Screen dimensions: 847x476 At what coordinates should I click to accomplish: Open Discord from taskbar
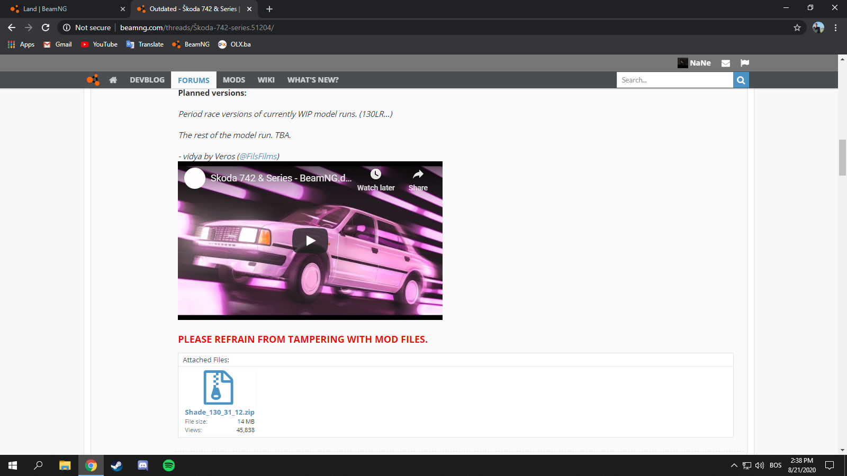[x=143, y=465]
